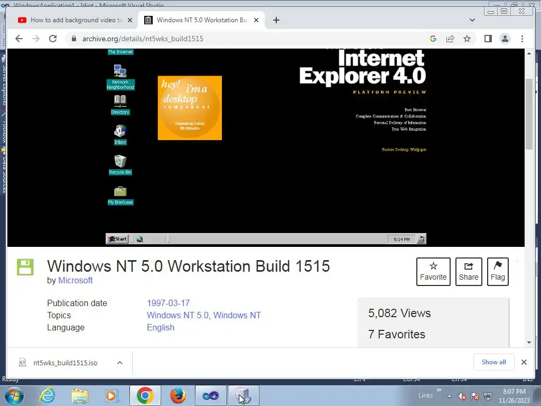
Task: Open the Windows NT topic link
Action: (237, 315)
